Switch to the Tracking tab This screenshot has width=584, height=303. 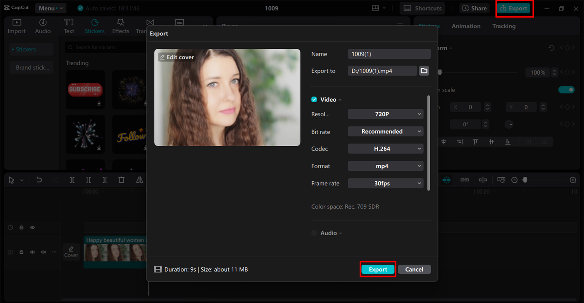pyautogui.click(x=504, y=26)
